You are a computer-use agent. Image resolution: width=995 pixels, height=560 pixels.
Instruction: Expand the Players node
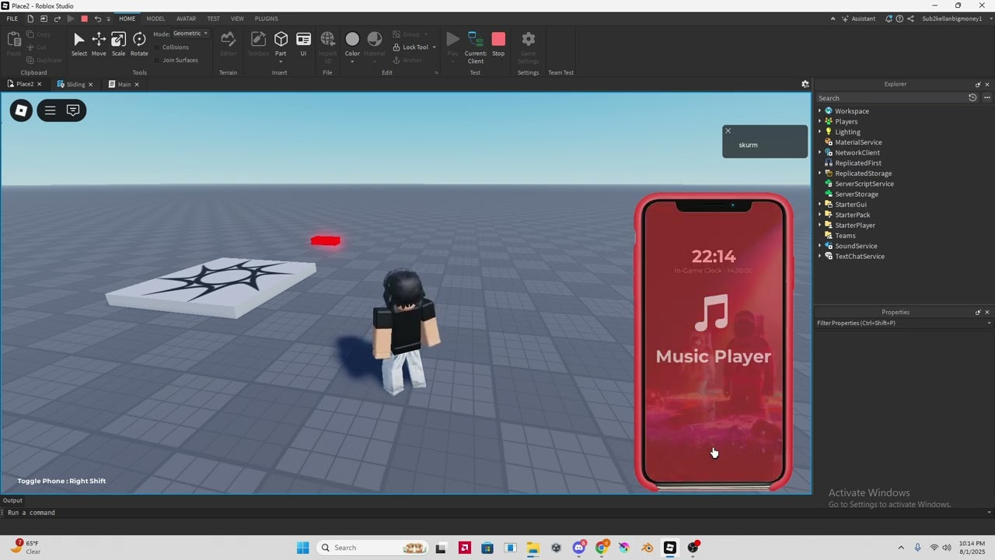pos(819,121)
